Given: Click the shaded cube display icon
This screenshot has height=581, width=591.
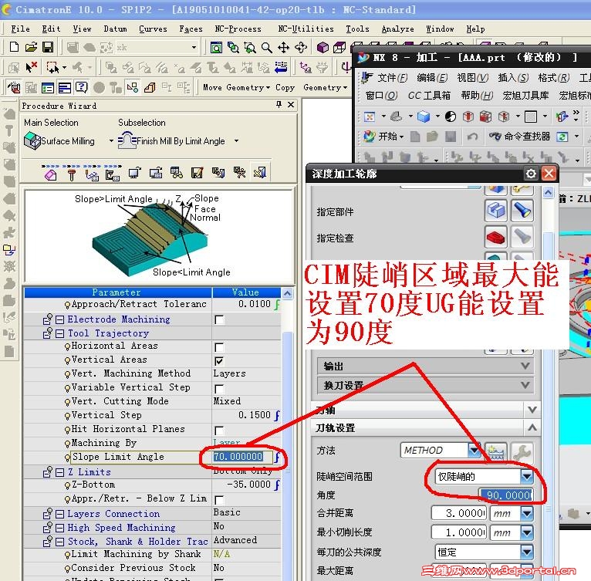Looking at the screenshot, I should tap(323, 48).
